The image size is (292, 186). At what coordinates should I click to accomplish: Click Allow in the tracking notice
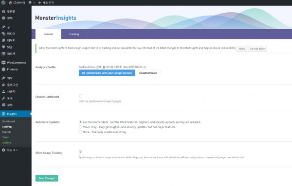pyautogui.click(x=242, y=49)
